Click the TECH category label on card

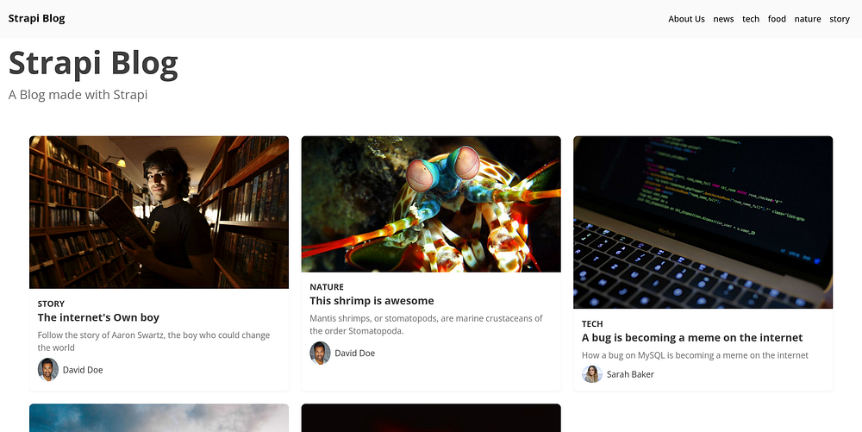click(x=592, y=323)
